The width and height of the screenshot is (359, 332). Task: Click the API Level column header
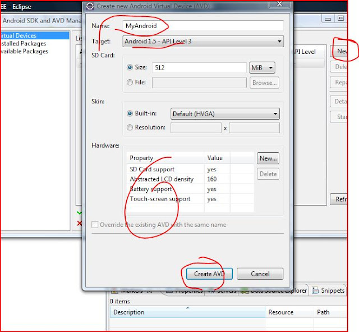309,52
